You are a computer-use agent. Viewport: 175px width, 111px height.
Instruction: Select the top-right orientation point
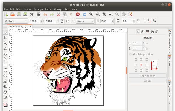point(147,60)
